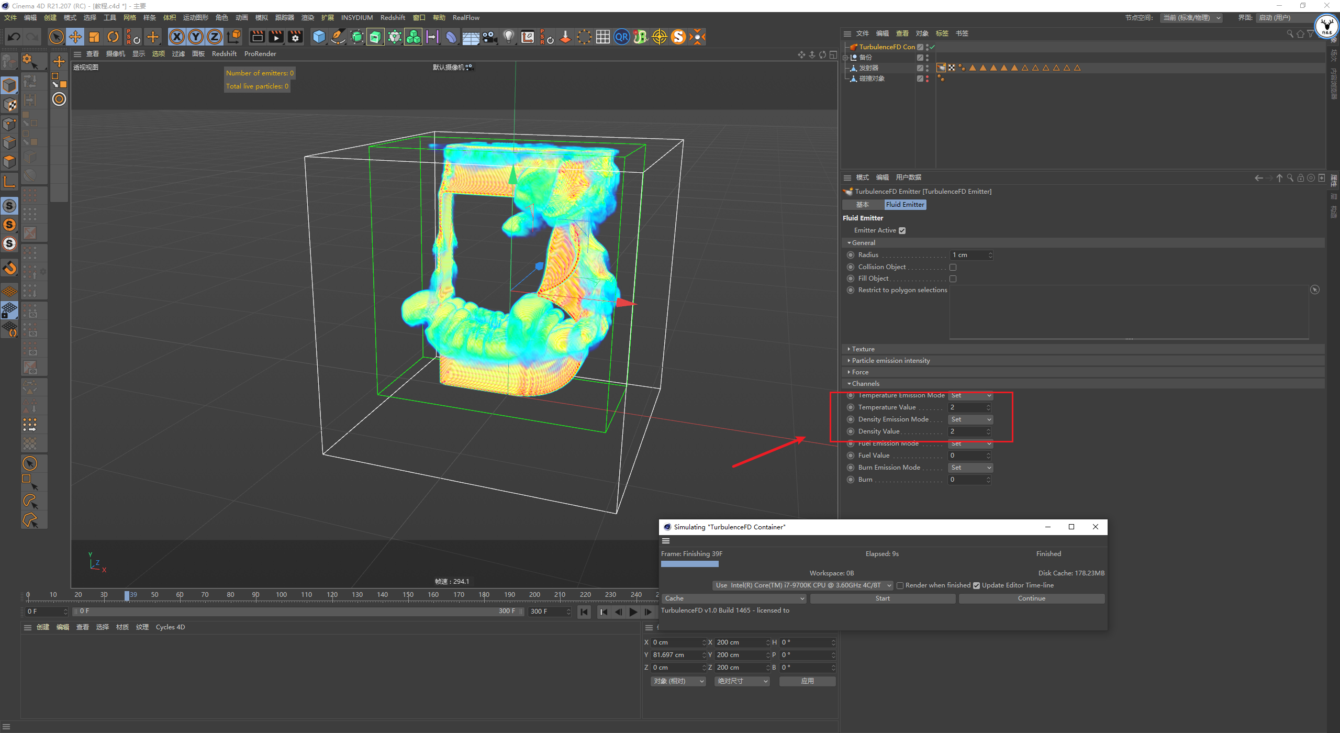Toggle Emitter Active checkbox

[x=902, y=230]
